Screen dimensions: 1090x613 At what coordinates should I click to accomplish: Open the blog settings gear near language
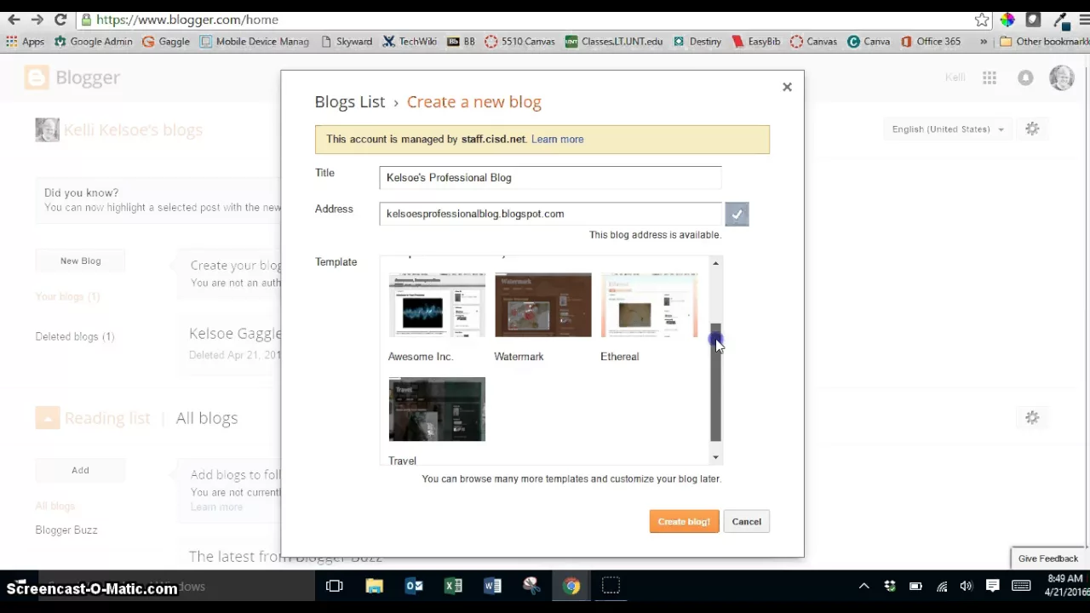coord(1032,129)
